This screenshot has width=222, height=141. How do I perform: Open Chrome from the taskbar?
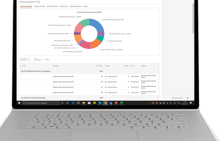coord(105,103)
